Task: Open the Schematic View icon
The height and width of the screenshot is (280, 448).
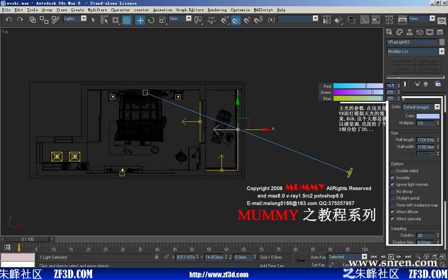Action: 376,20
